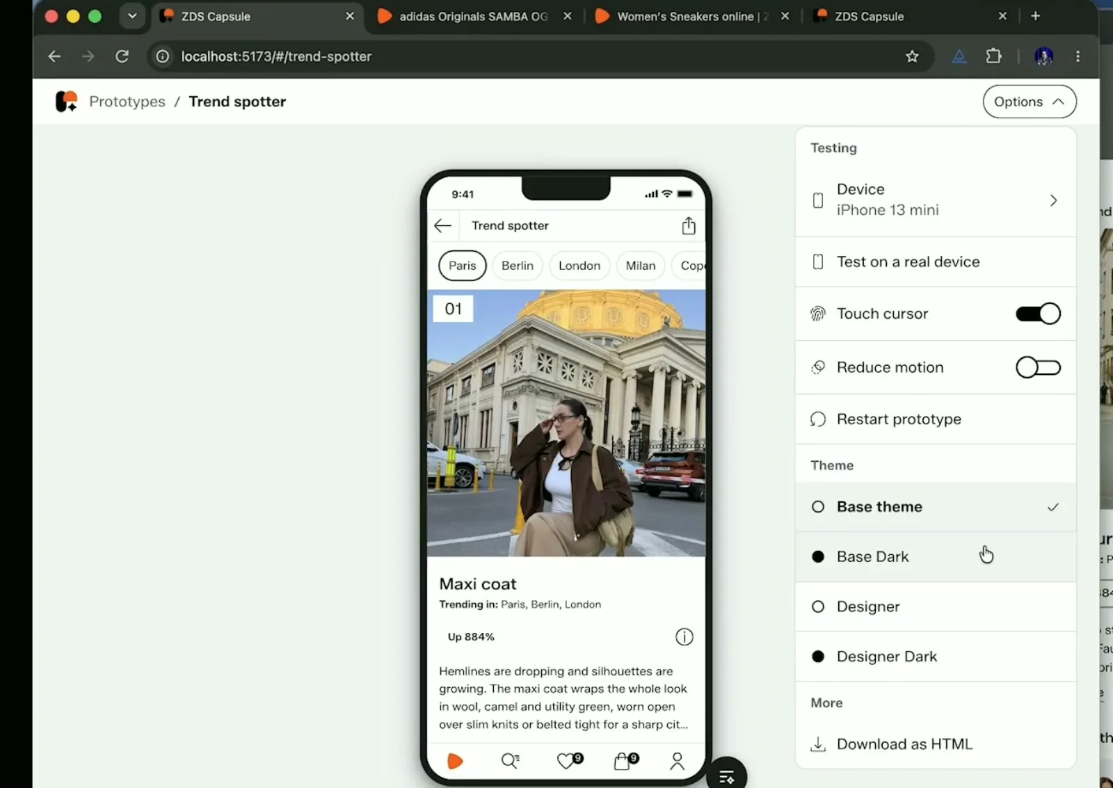Click the blue triangle extension icon
This screenshot has width=1113, height=788.
click(x=959, y=56)
